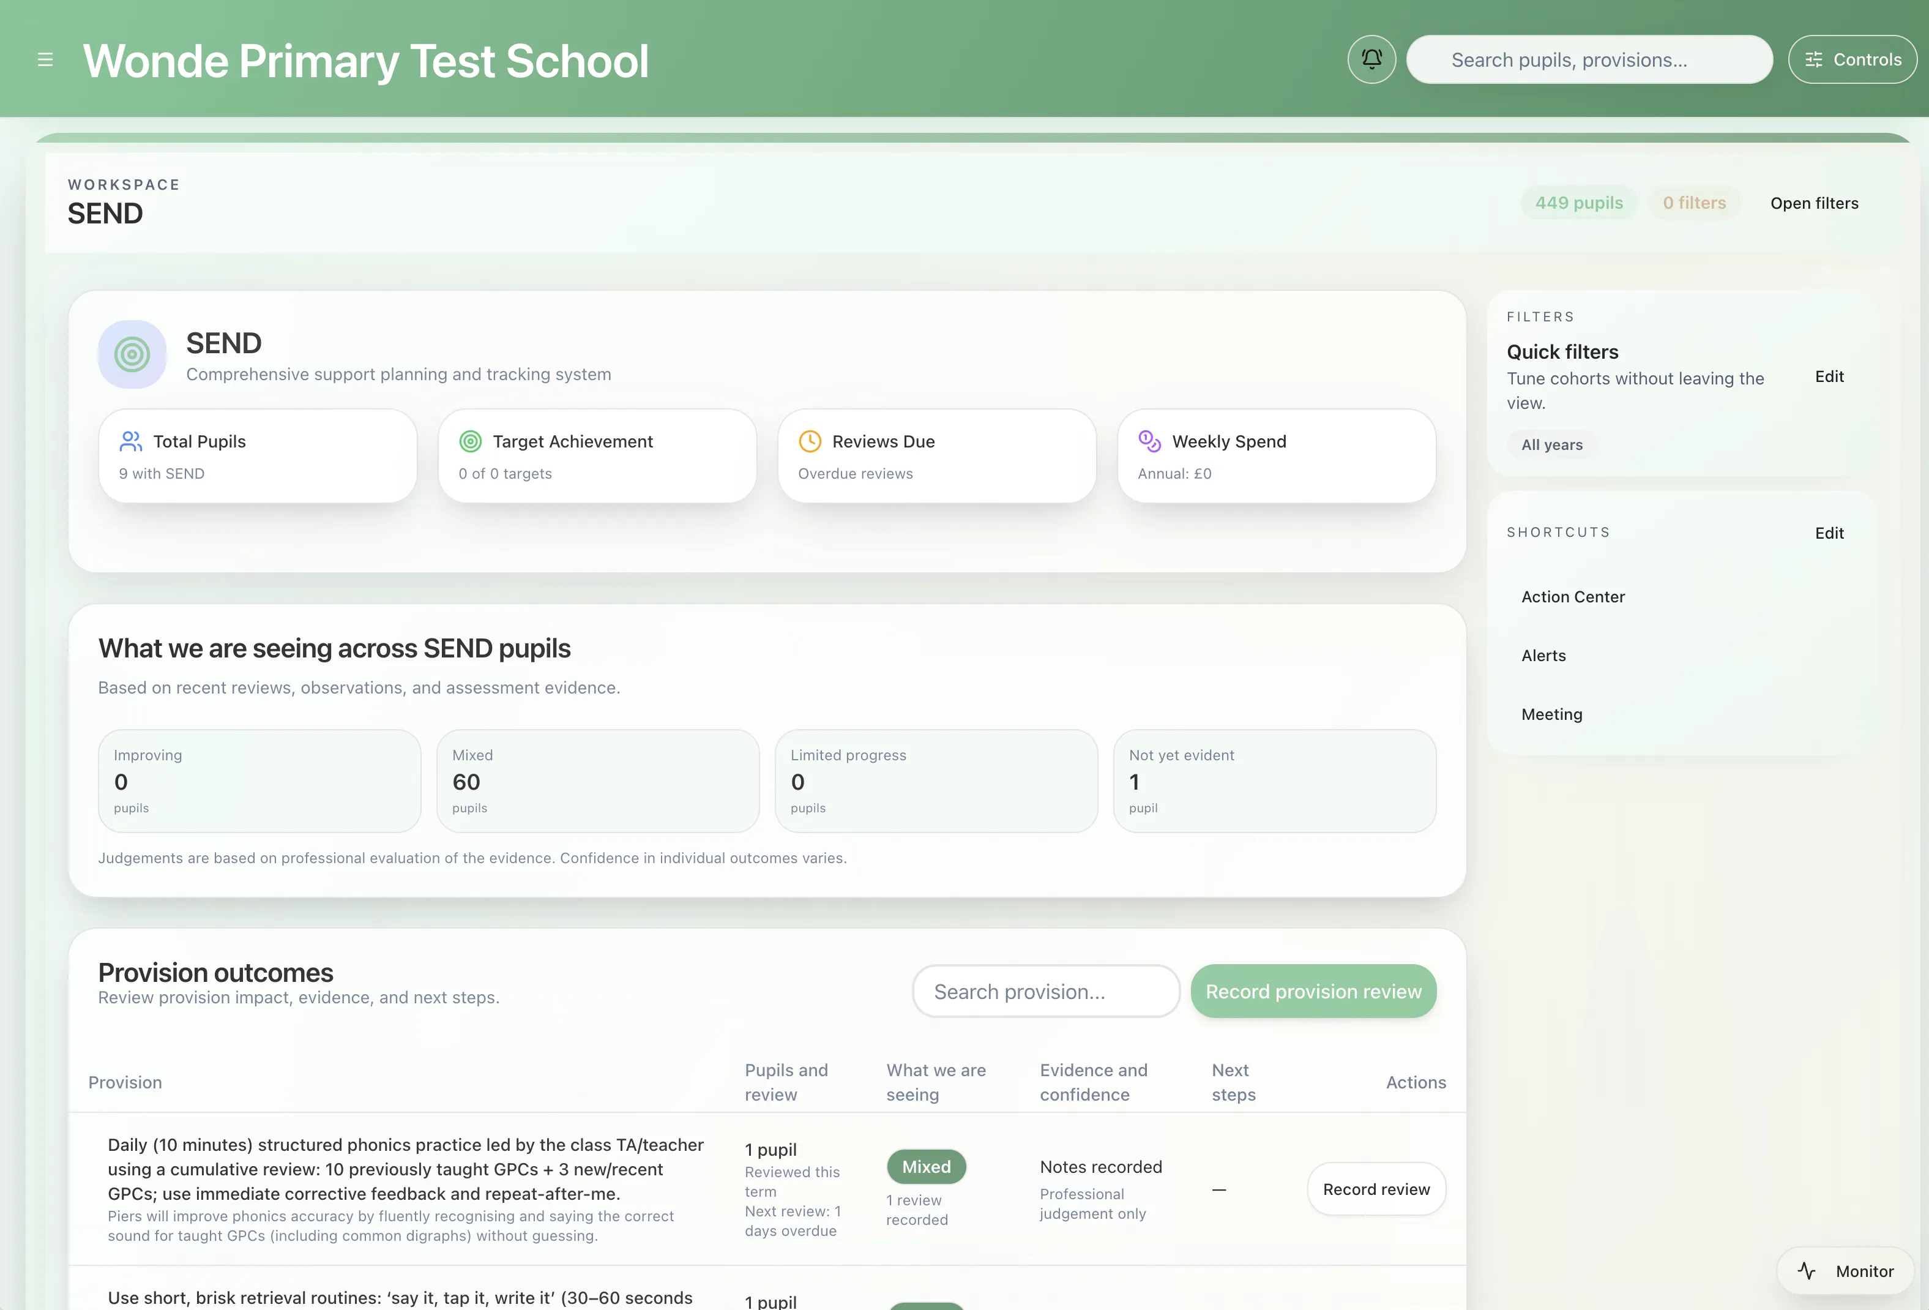Click the SEND target logo icon

pyautogui.click(x=132, y=354)
